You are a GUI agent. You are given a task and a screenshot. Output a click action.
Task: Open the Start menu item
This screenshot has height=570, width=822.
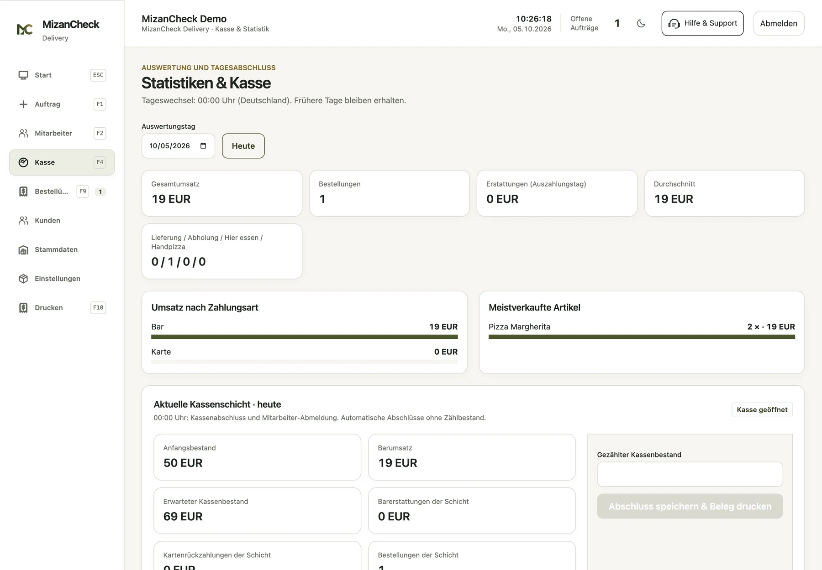(x=62, y=75)
